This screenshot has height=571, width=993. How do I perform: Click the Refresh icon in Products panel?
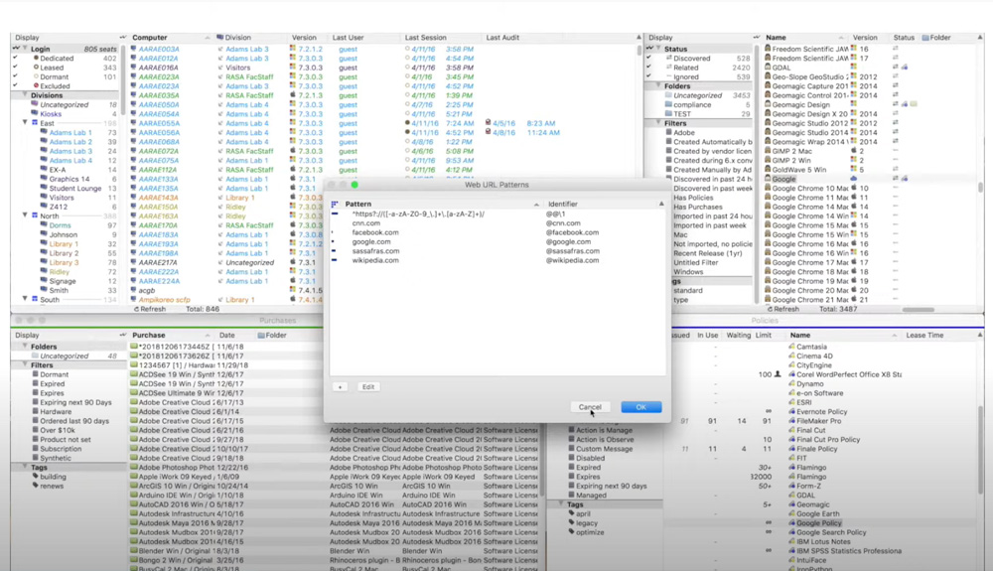point(771,309)
